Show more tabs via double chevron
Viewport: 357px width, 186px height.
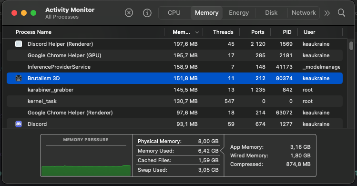point(327,13)
